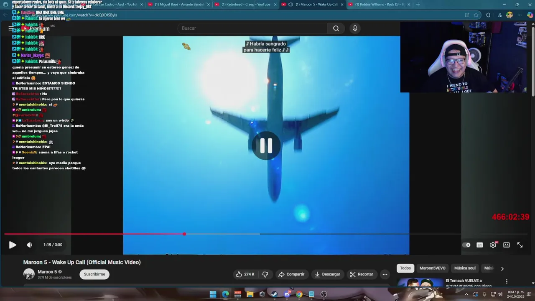The width and height of the screenshot is (535, 301).
Task: Click the large pause overlay on video
Action: (266, 145)
